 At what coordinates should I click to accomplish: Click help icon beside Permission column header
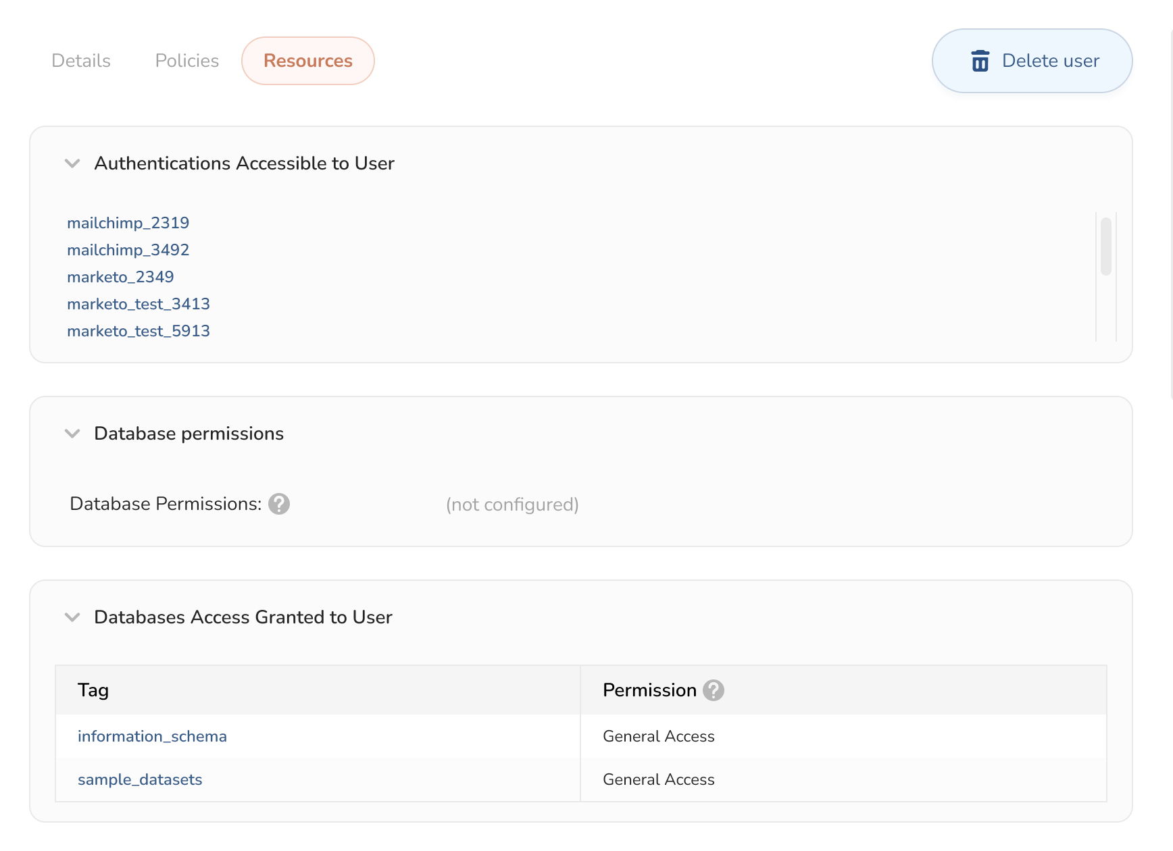click(x=714, y=690)
